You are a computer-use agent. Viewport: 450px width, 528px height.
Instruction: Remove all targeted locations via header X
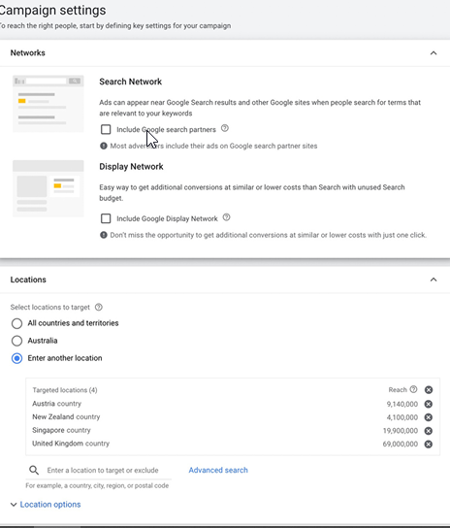point(429,389)
